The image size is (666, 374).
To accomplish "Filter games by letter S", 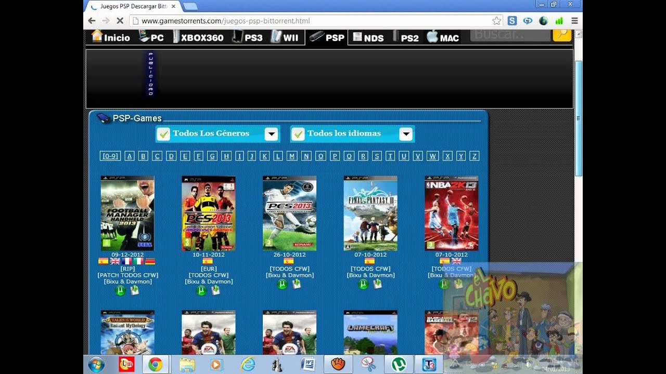I will coord(377,156).
